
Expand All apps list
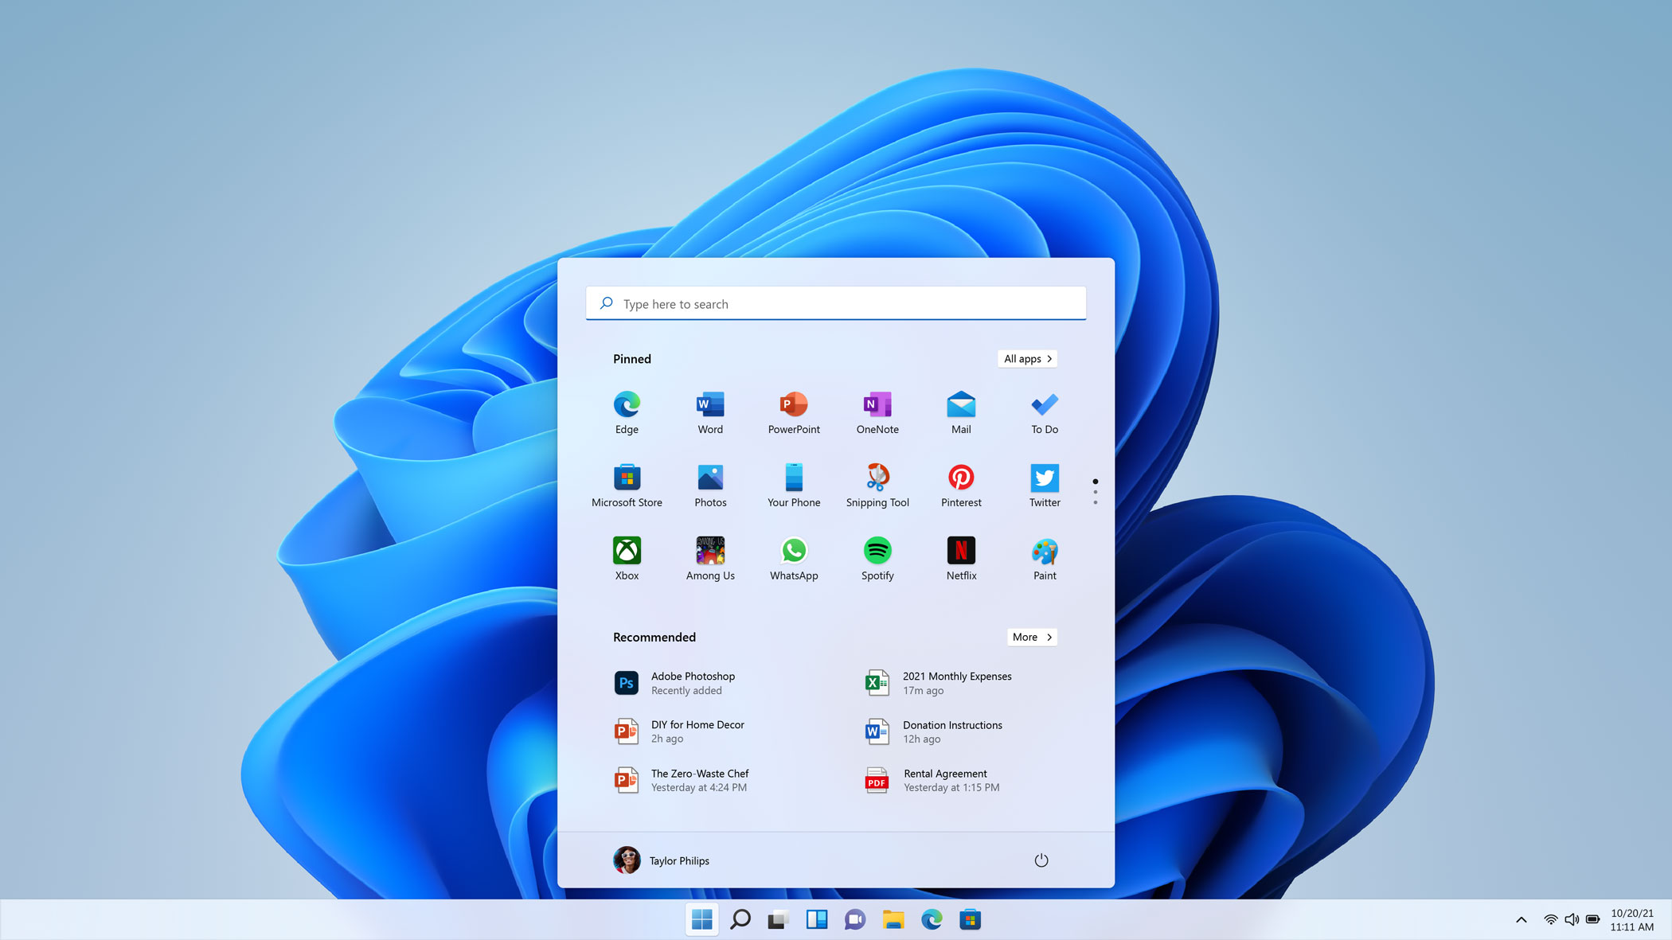[1025, 358]
